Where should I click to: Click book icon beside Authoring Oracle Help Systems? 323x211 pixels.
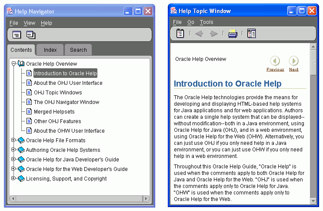click(x=21, y=150)
